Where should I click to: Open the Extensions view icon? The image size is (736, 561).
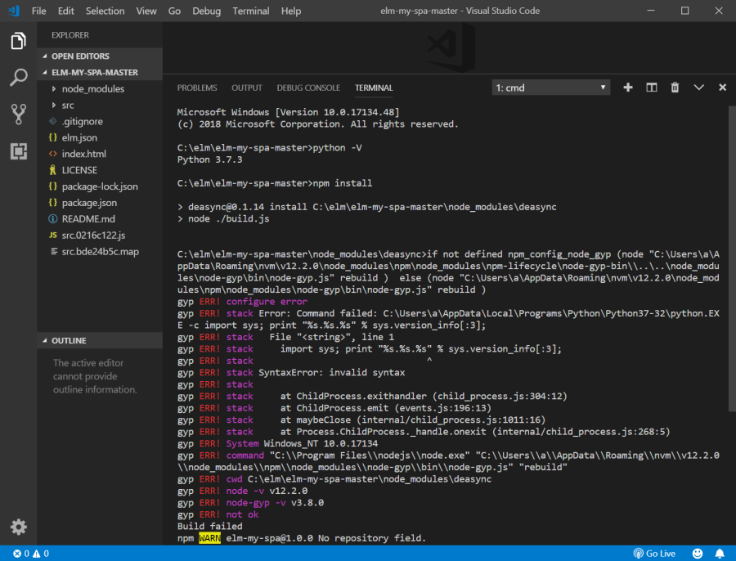18,151
